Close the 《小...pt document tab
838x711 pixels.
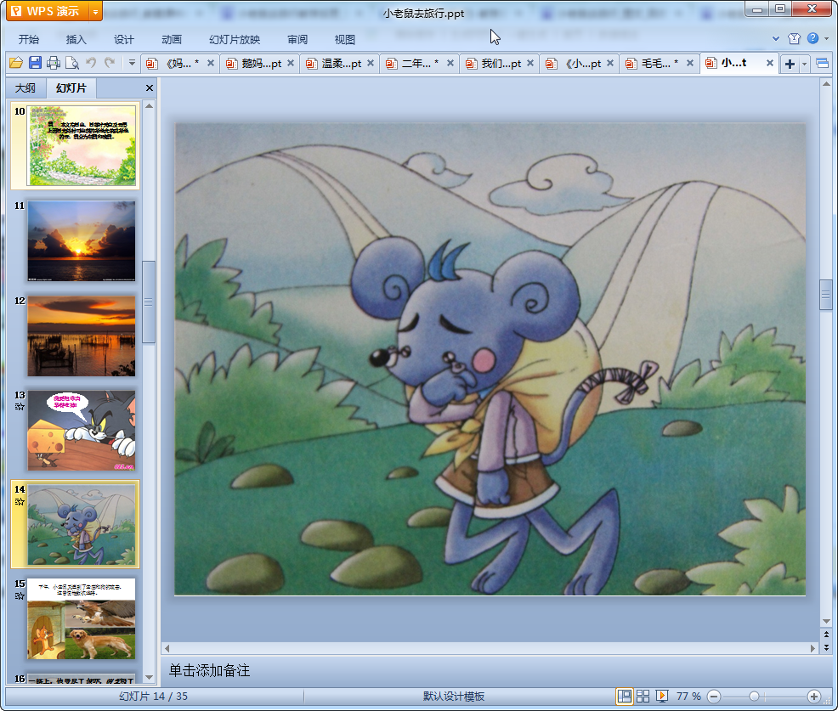point(609,63)
